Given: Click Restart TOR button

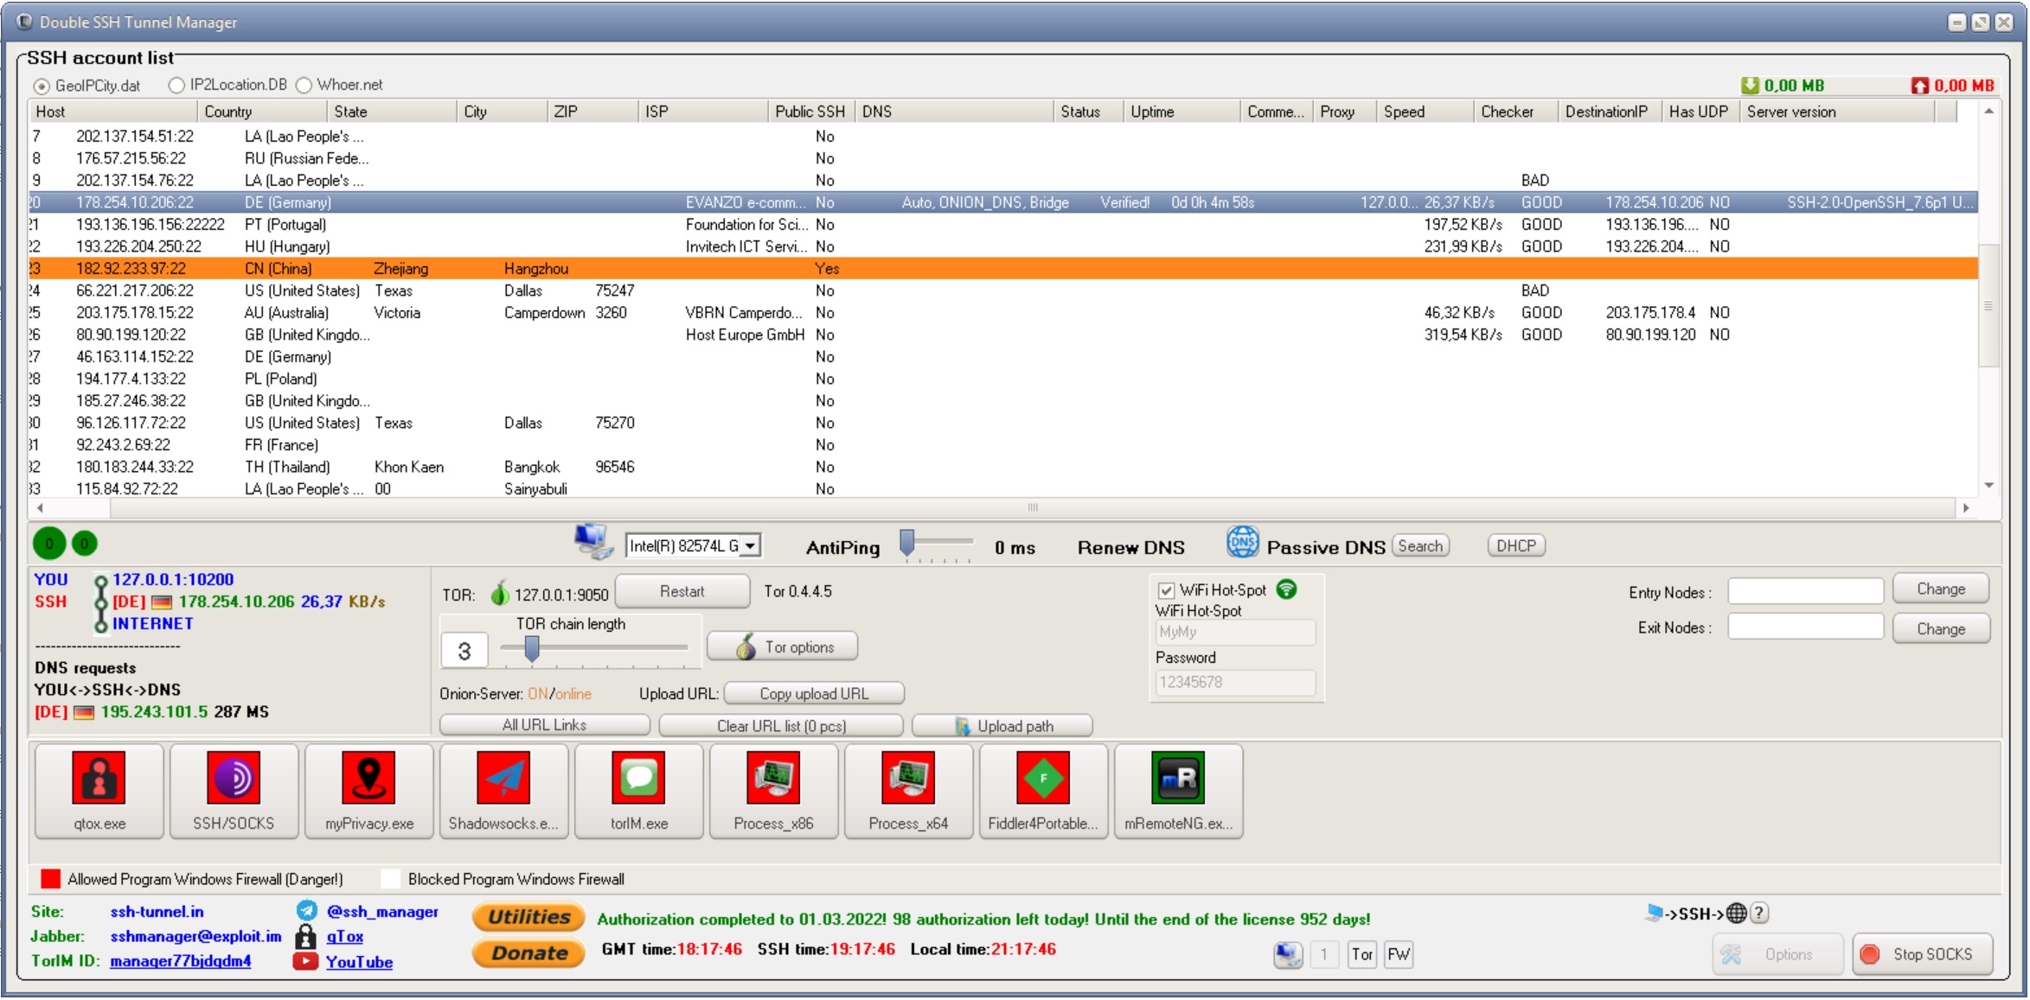Looking at the screenshot, I should pos(681,590).
